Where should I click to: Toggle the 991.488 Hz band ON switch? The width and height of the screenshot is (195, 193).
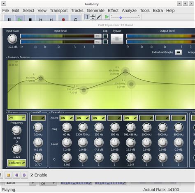pos(130,118)
